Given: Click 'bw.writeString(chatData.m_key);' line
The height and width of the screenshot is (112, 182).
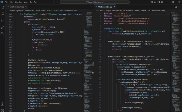Looking at the screenshot, I should (44, 68).
